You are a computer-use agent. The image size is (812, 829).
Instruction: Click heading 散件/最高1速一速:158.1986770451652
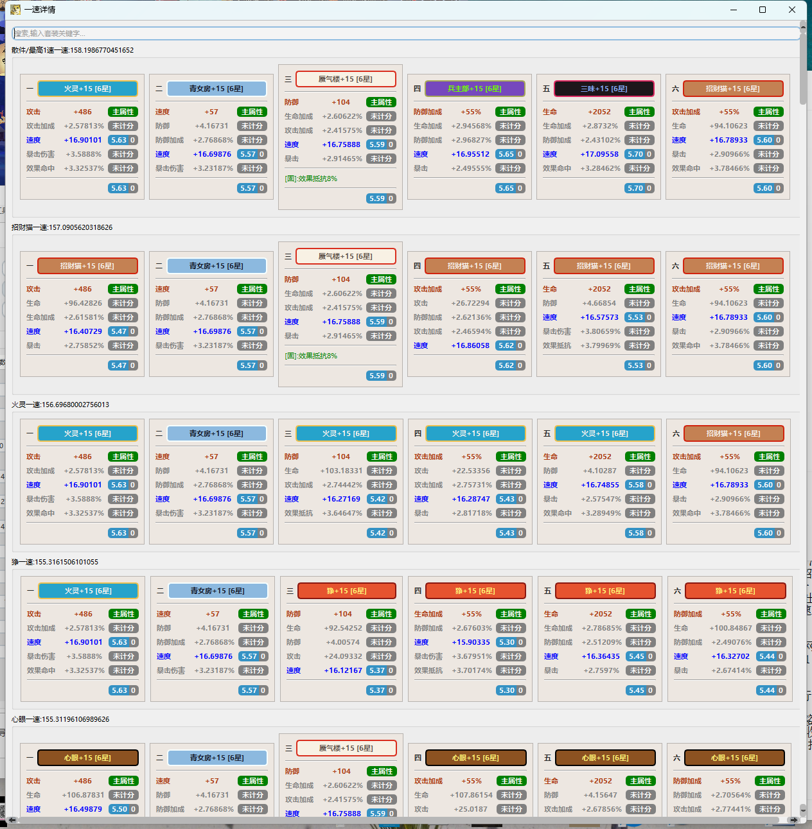tap(73, 50)
